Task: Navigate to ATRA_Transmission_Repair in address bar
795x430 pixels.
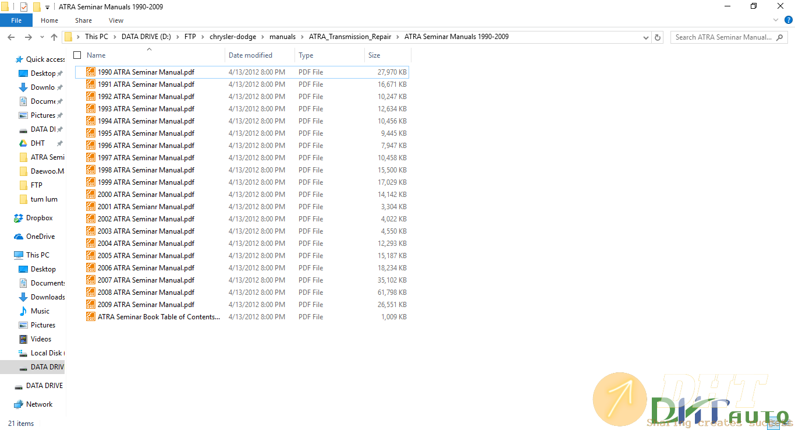Action: coord(350,37)
